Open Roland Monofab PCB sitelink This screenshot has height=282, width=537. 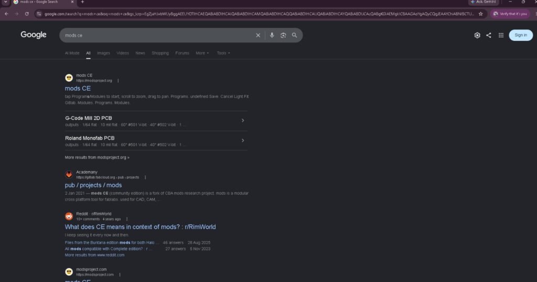(x=90, y=138)
